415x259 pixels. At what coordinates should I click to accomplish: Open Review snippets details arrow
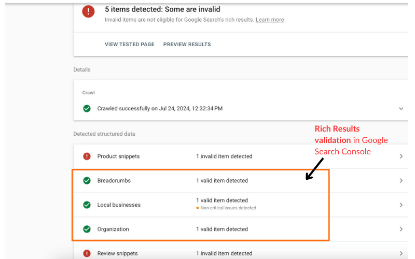pyautogui.click(x=401, y=253)
